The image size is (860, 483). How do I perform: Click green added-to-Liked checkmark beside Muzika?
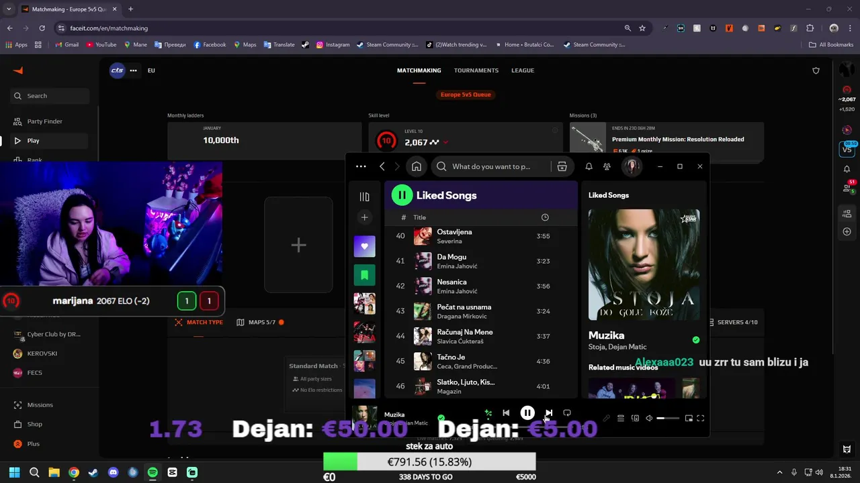(695, 340)
